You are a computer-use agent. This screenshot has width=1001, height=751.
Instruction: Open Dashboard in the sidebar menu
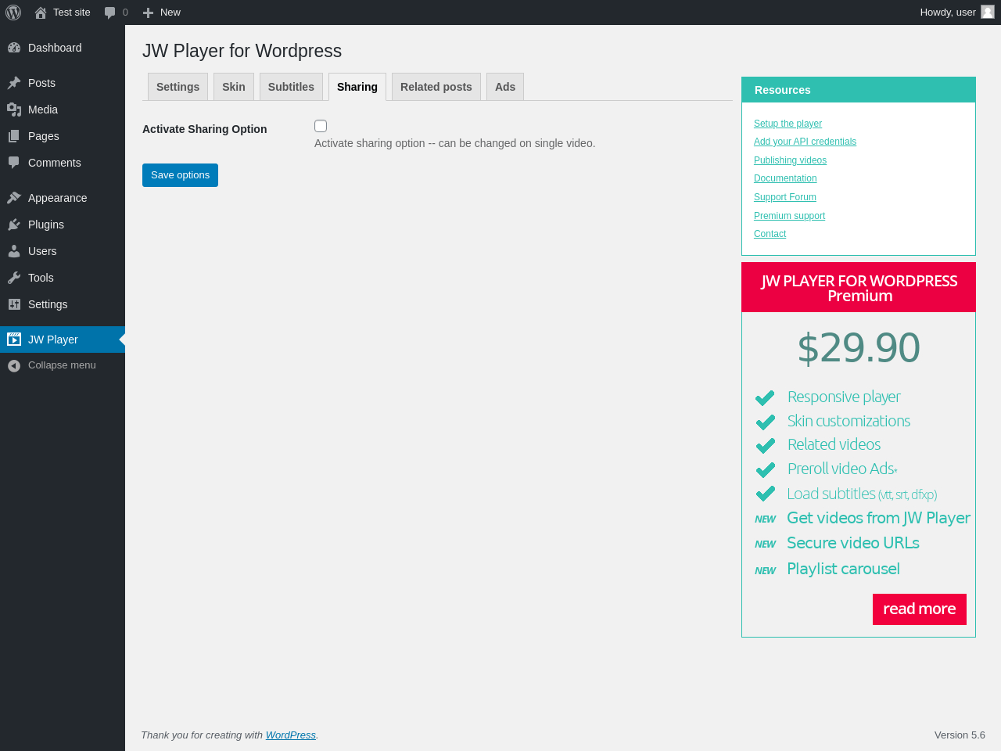(63, 48)
